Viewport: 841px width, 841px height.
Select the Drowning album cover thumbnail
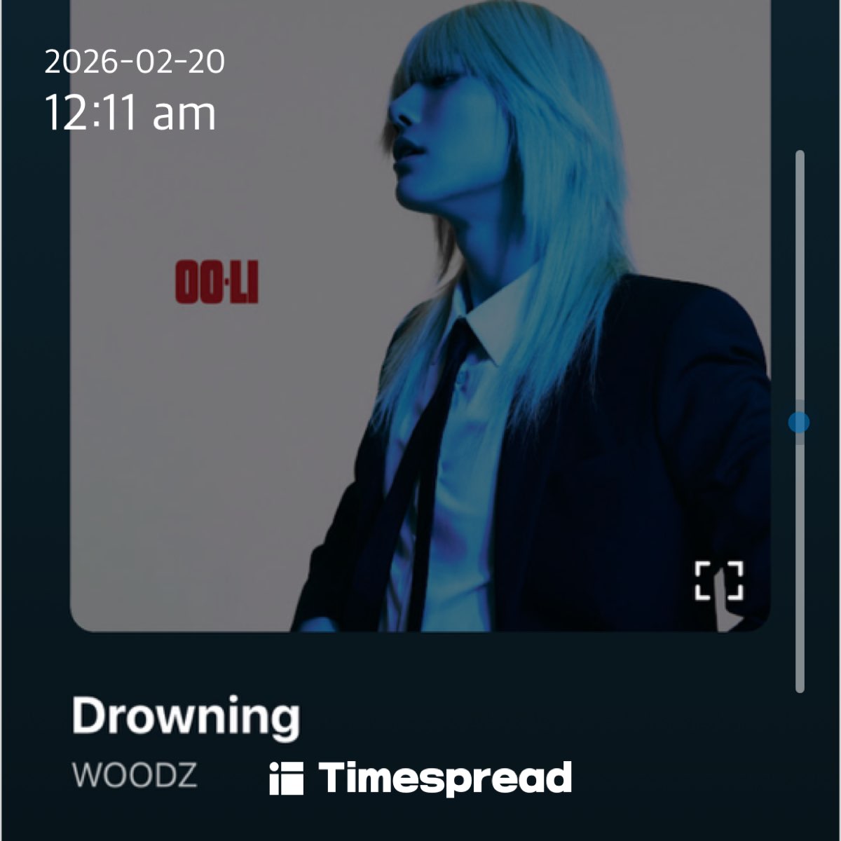(420, 315)
